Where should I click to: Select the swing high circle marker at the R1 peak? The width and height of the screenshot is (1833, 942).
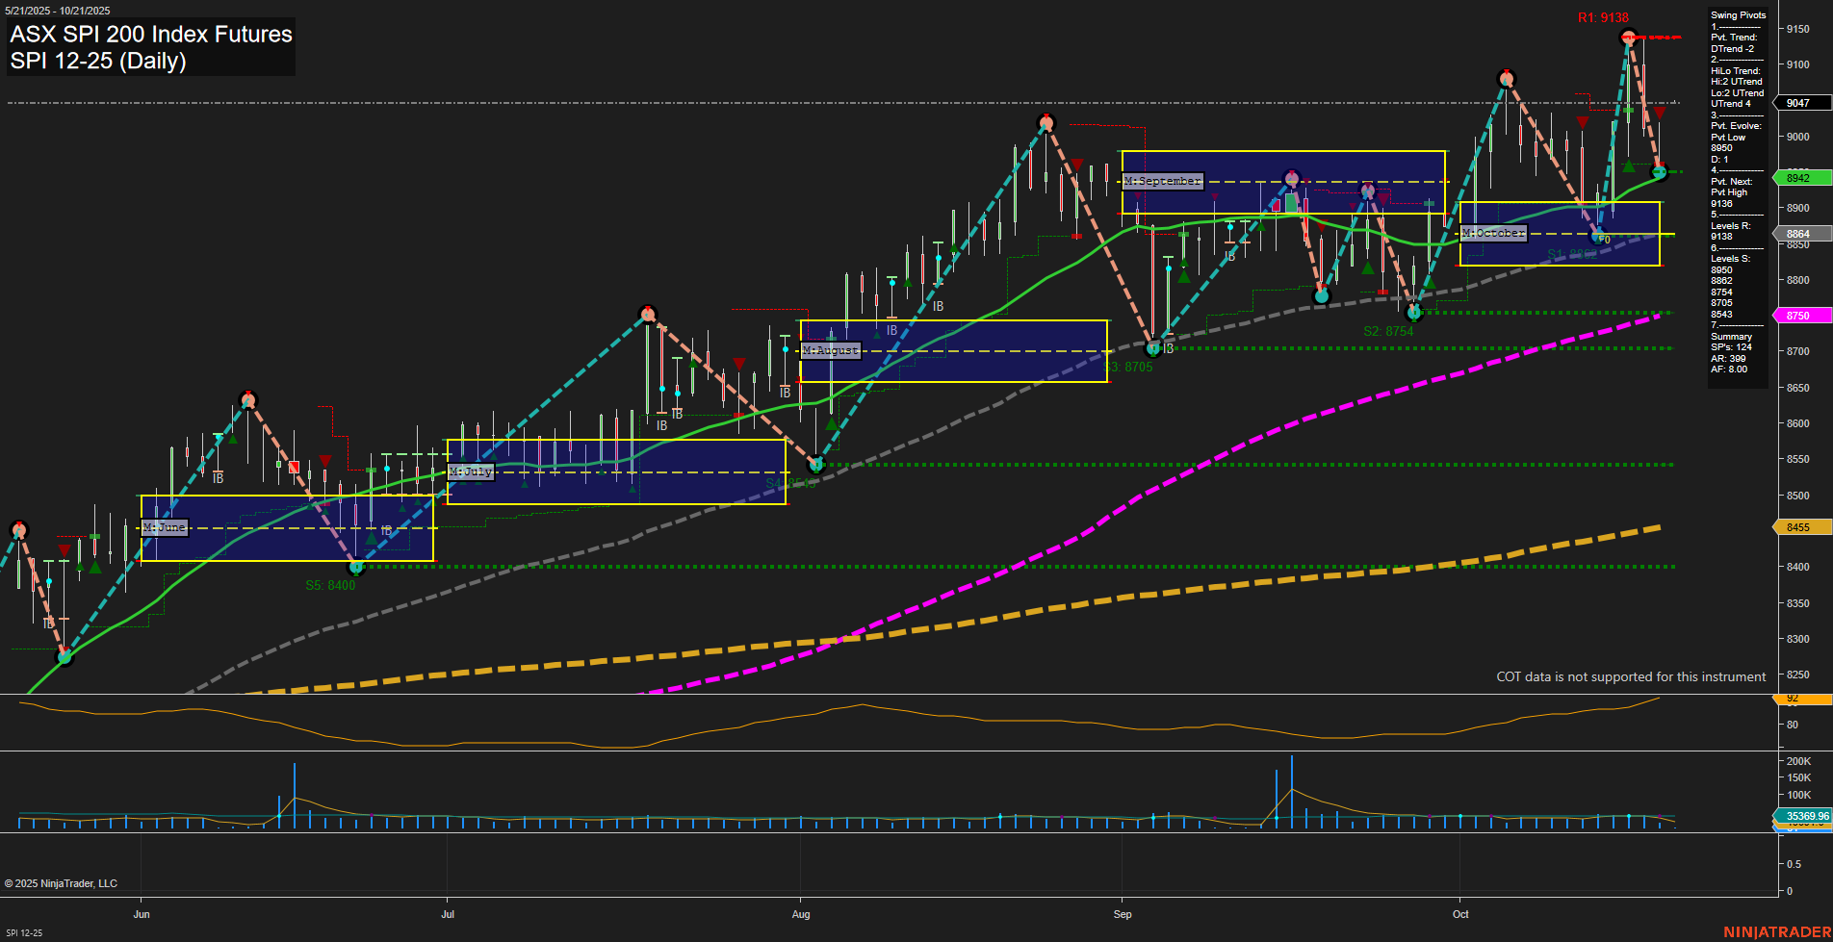point(1627,38)
